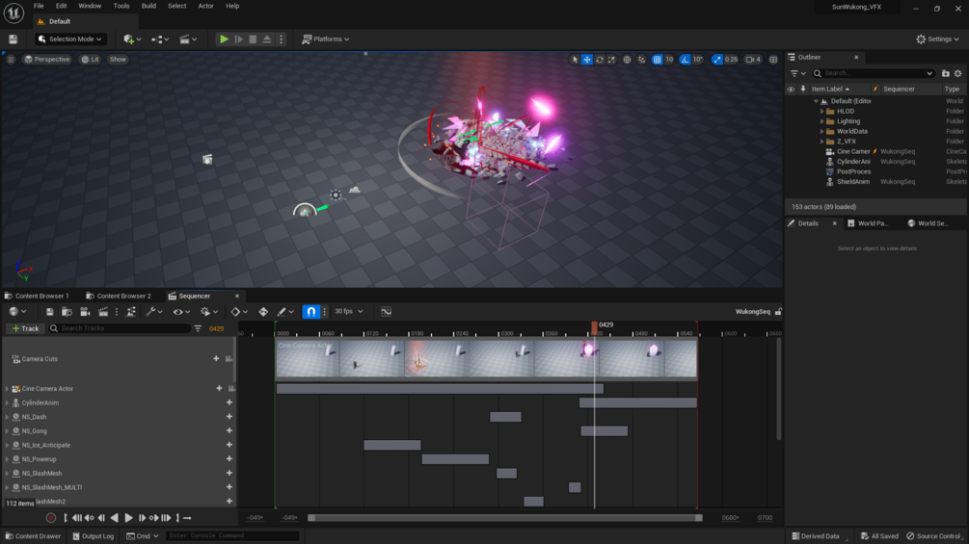
Task: Toggle grid snapping in viewport
Action: coord(657,60)
